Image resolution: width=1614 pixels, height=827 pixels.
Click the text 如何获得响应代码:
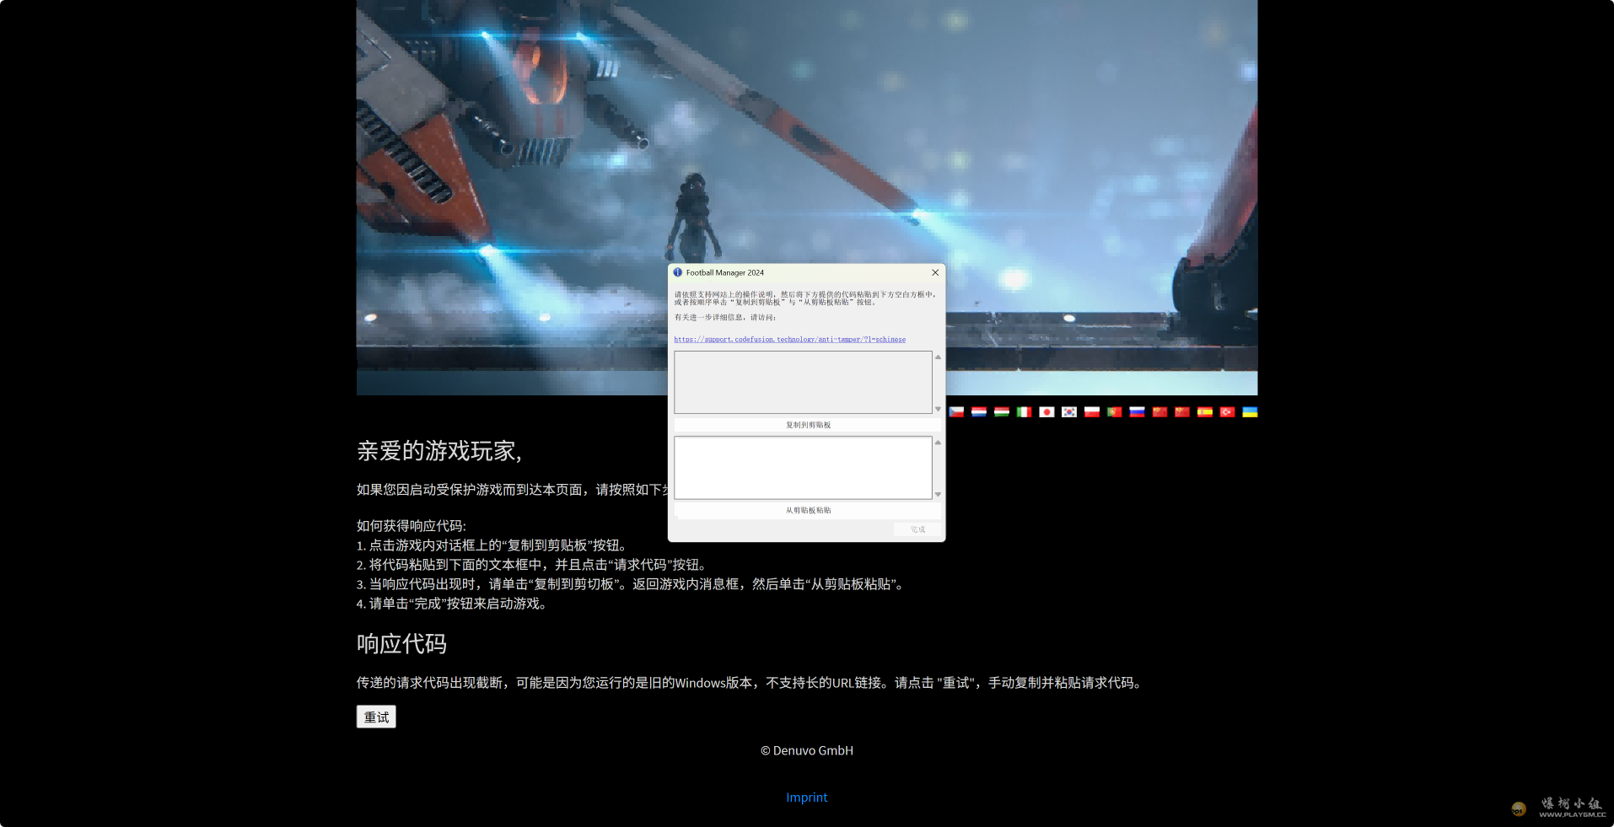(412, 526)
